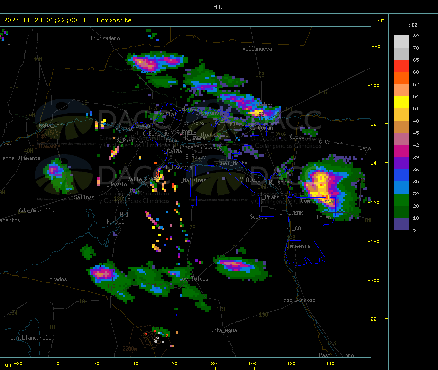This screenshot has height=370, width=438.
Task: Click the purple 36-39 dBZ legend swatch
Action: click(x=401, y=163)
